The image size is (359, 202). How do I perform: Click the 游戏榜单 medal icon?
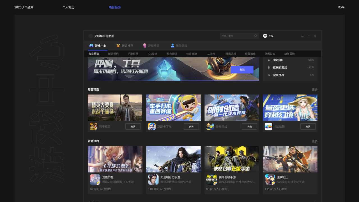[145, 45]
